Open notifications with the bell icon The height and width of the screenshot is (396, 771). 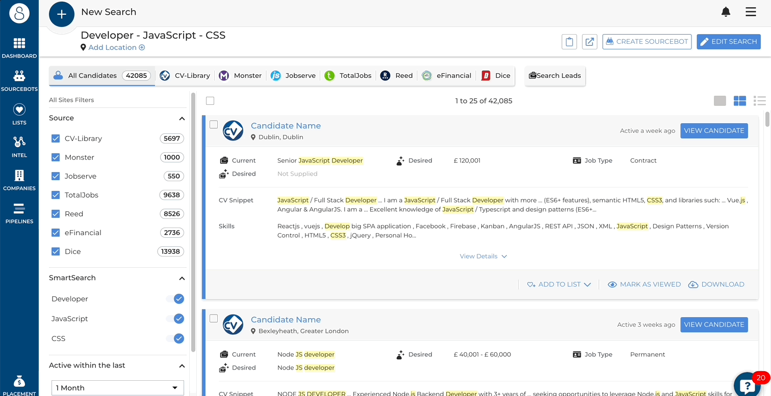726,11
